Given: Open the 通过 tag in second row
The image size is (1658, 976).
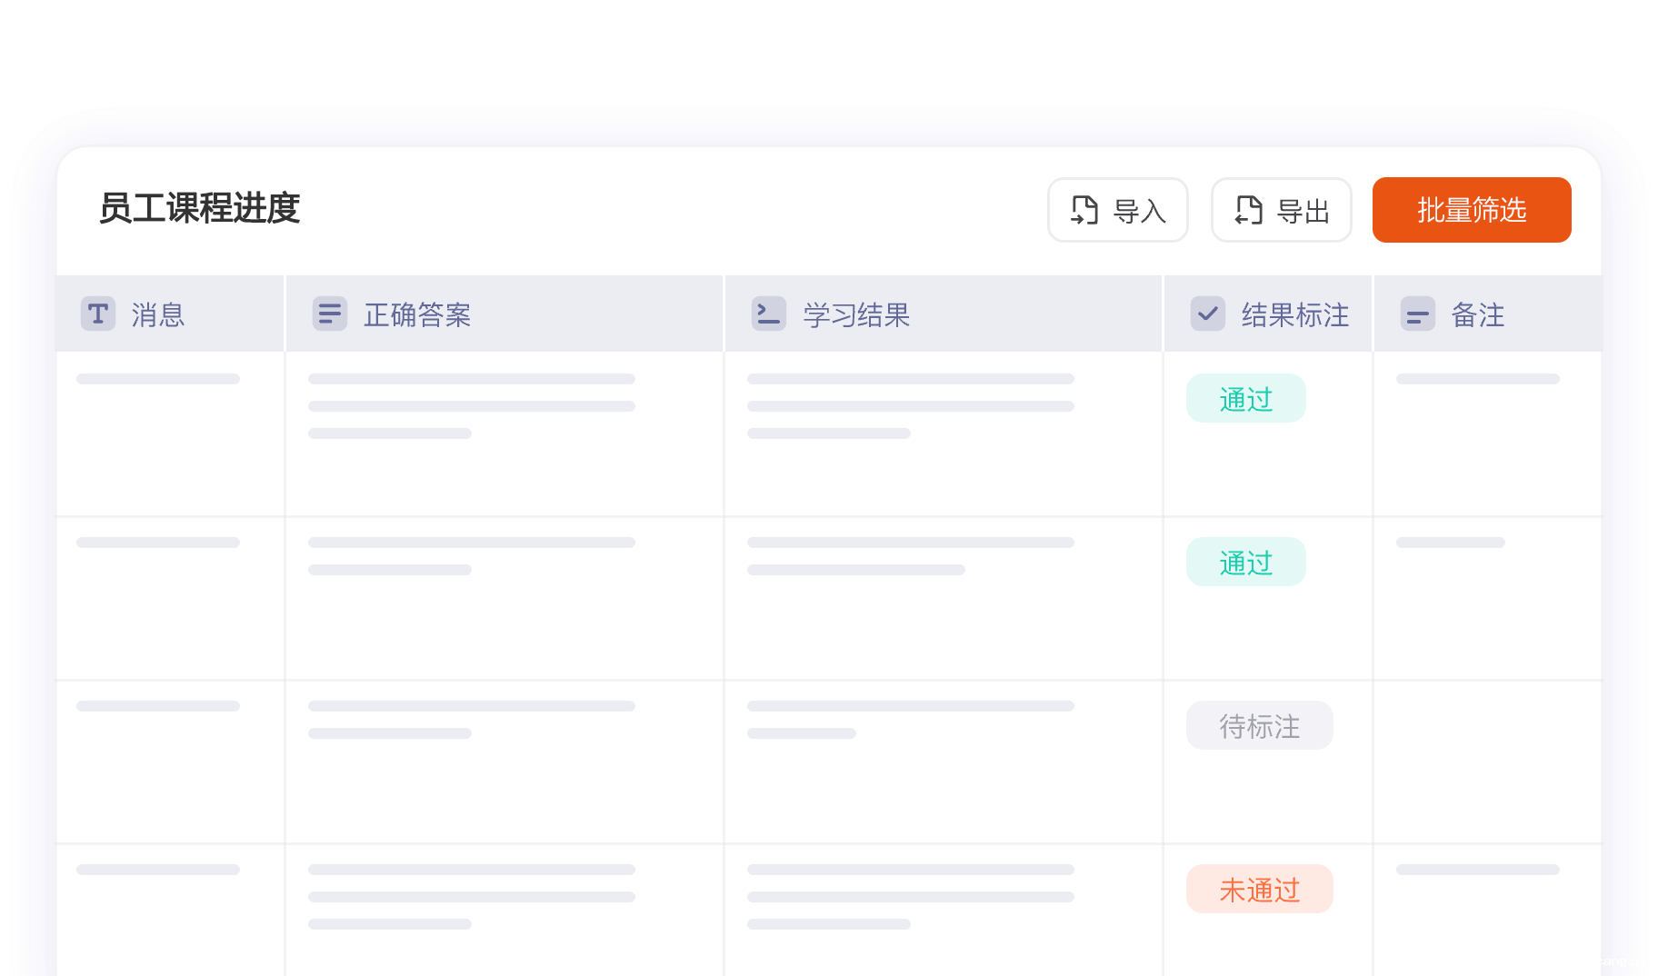Looking at the screenshot, I should point(1245,563).
